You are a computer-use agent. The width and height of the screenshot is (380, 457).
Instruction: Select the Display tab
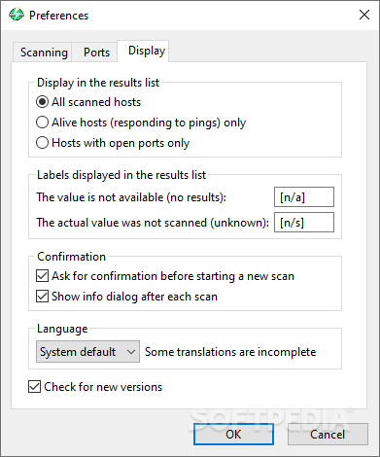tap(143, 51)
